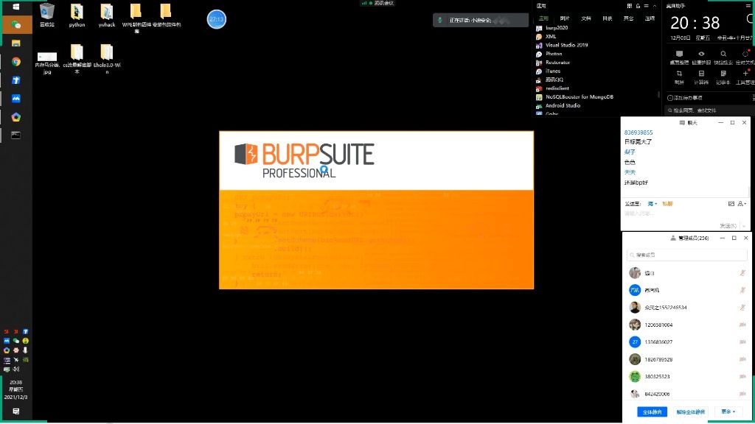The image size is (755, 424).
Task: Switch to second tab in the apps panel
Action: (565, 18)
